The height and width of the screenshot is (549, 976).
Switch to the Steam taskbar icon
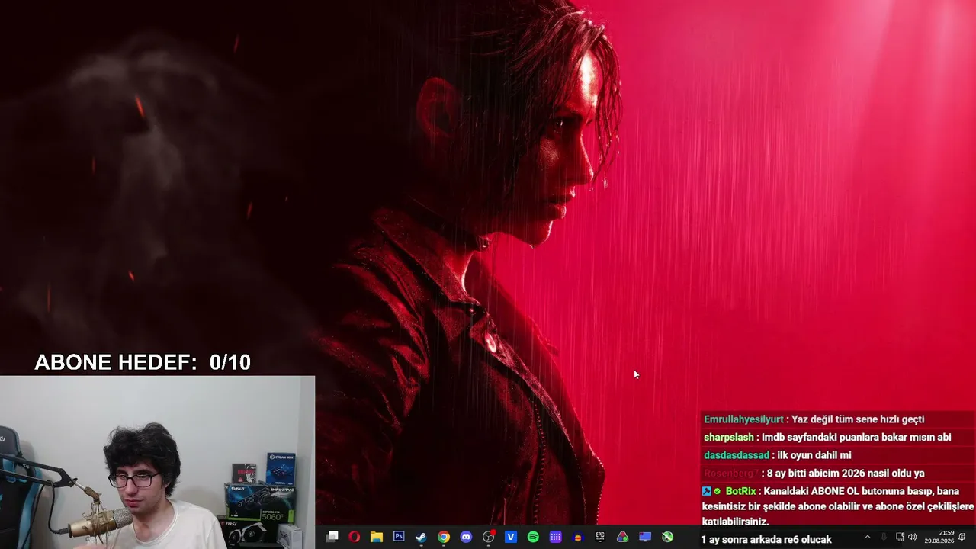click(x=421, y=537)
